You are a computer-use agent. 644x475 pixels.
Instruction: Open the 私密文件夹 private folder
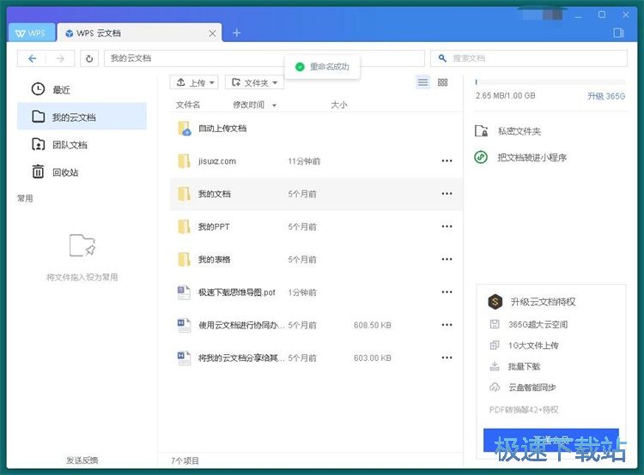click(x=507, y=131)
